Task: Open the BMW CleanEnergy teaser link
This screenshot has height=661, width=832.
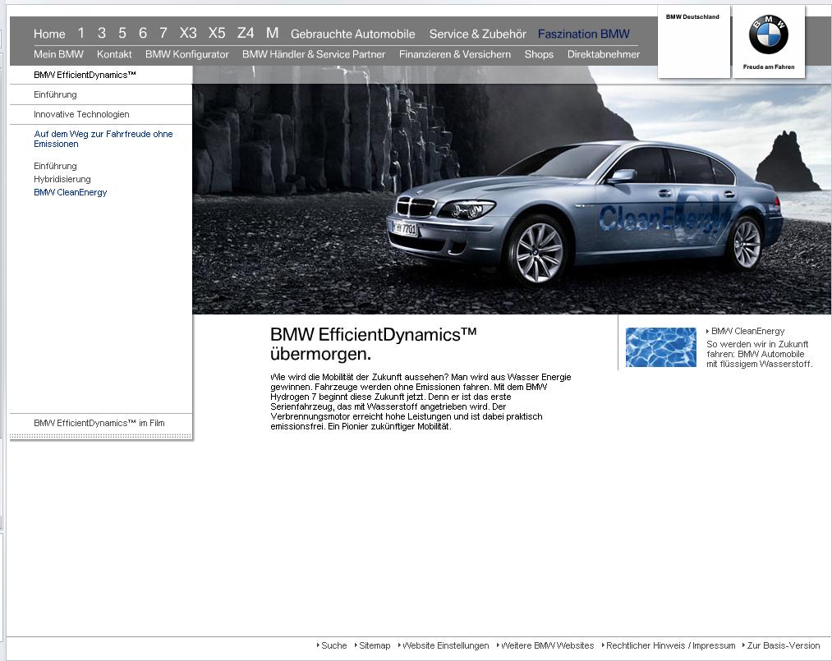Action: [747, 331]
